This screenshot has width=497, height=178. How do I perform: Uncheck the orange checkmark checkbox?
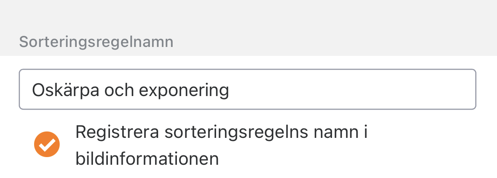tap(47, 145)
